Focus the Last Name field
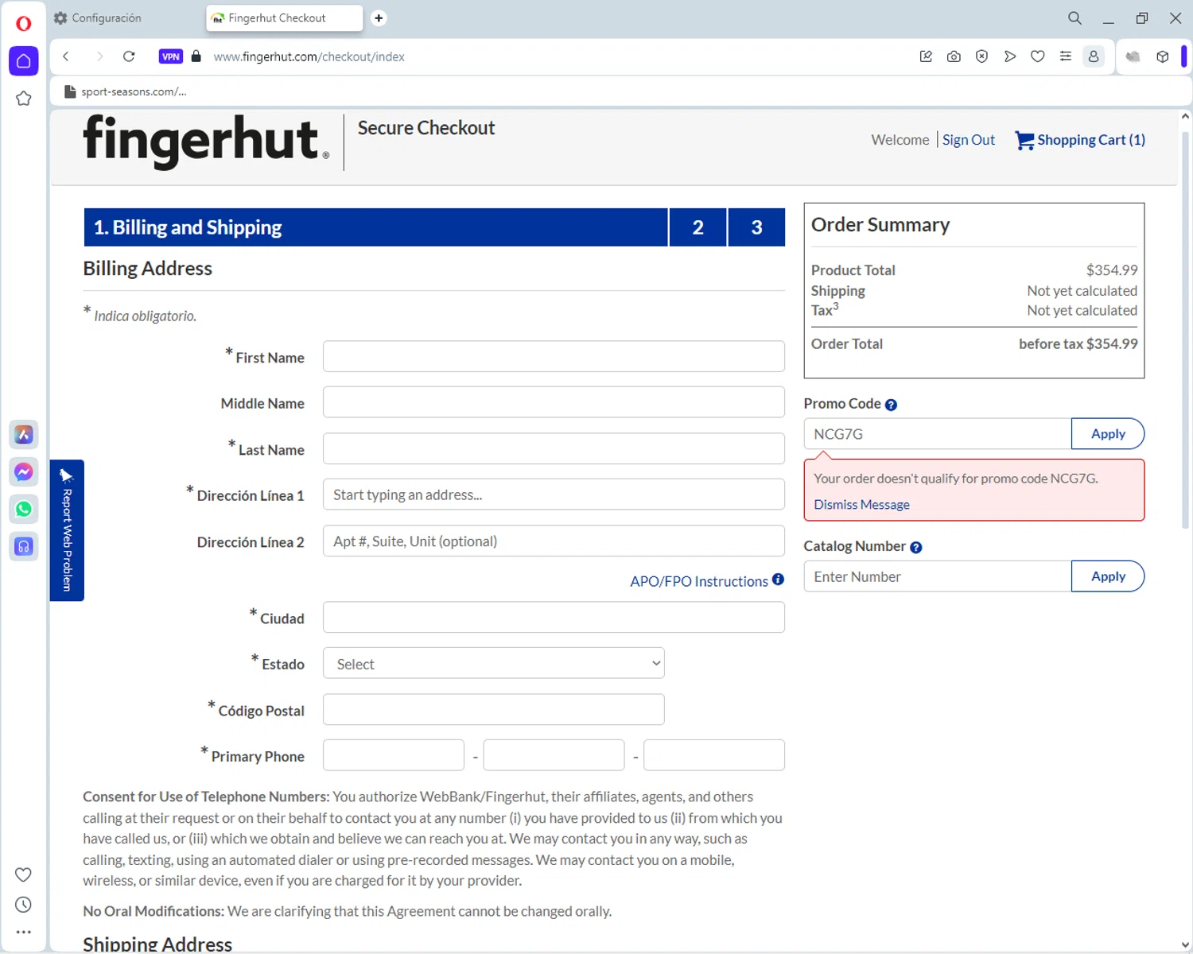The height and width of the screenshot is (954, 1193). [554, 448]
